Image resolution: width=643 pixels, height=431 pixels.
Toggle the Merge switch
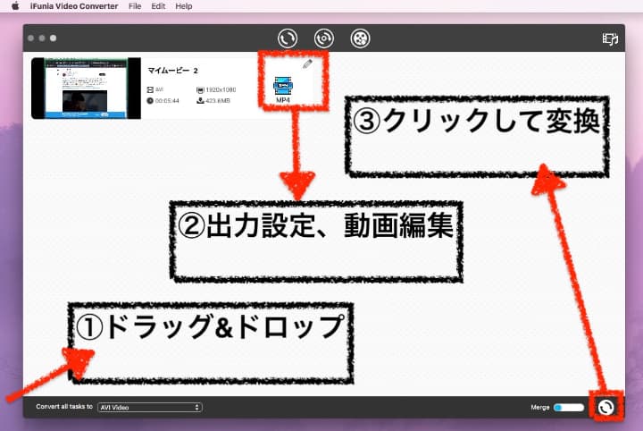[568, 408]
